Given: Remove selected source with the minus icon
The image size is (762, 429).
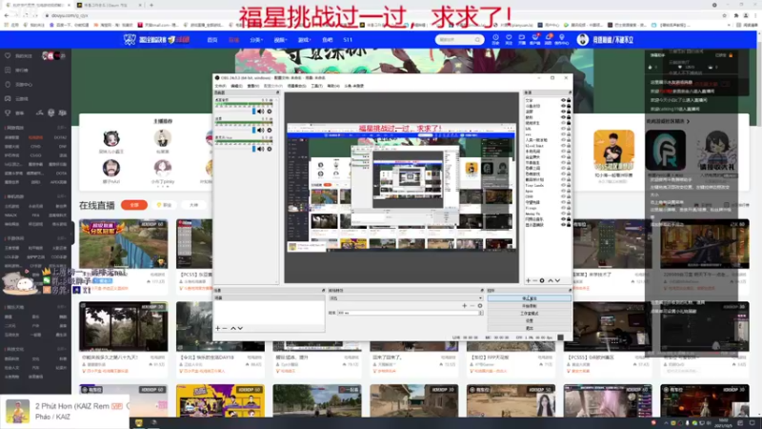Looking at the screenshot, I should tap(535, 280).
